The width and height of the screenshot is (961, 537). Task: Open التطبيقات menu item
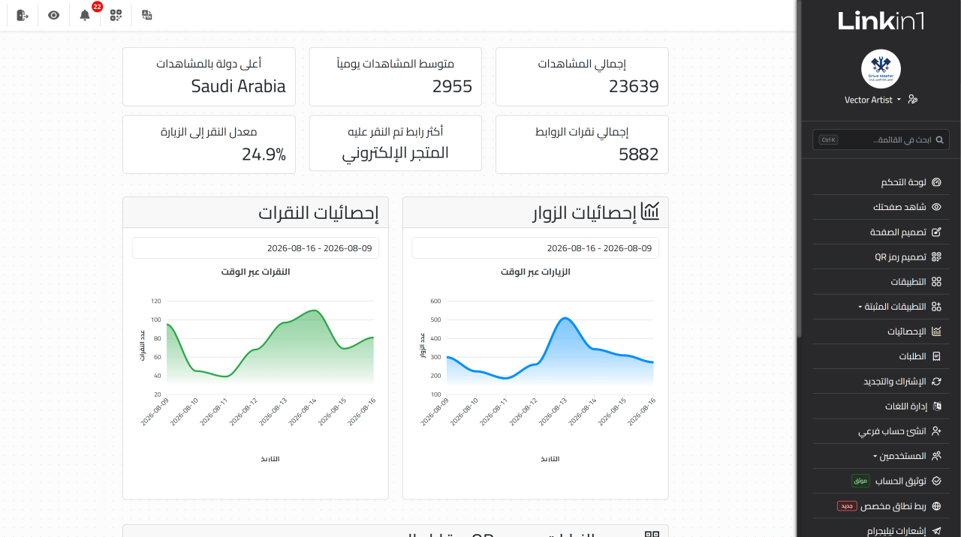click(x=881, y=282)
